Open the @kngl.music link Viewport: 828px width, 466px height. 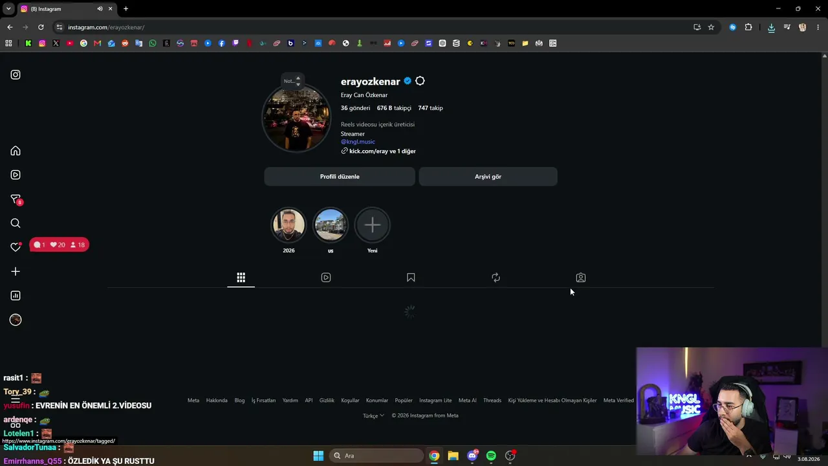coord(358,142)
